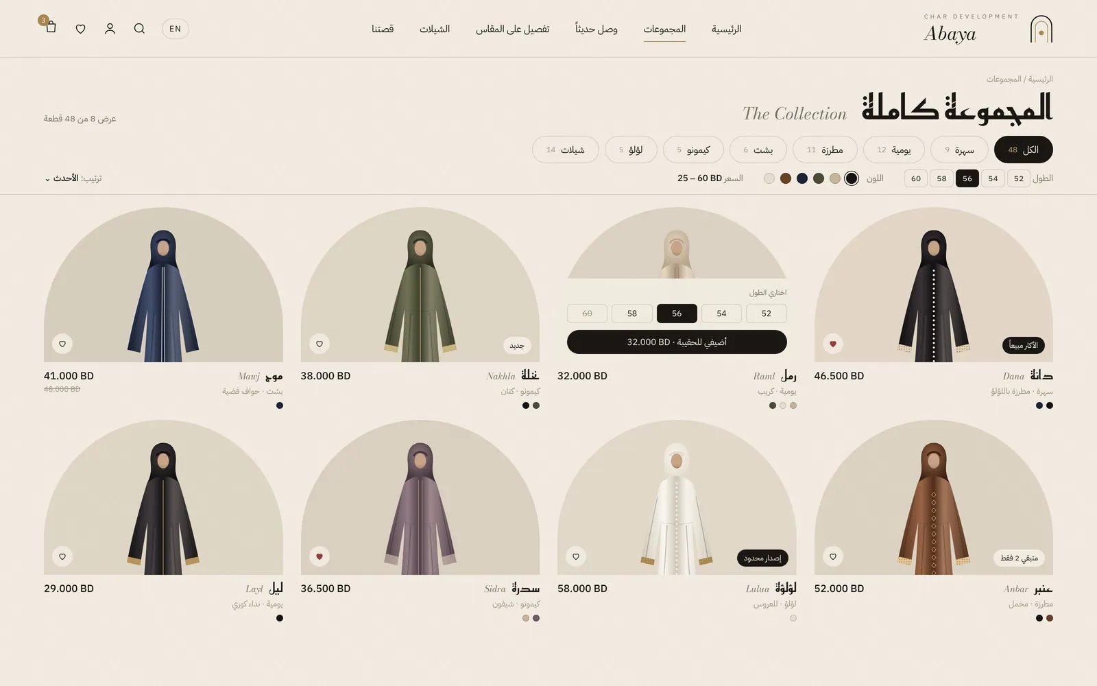
Task: Open the wishlist heart in header
Action: tap(80, 29)
